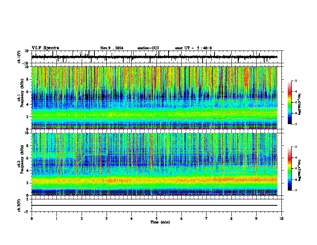Click the "6" kHz tick on ch.2 frequency axis
The image size is (317, 245).
28,158
